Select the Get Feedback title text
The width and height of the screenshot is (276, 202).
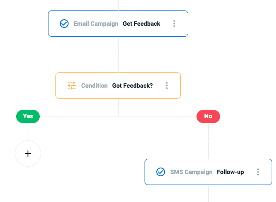(141, 24)
